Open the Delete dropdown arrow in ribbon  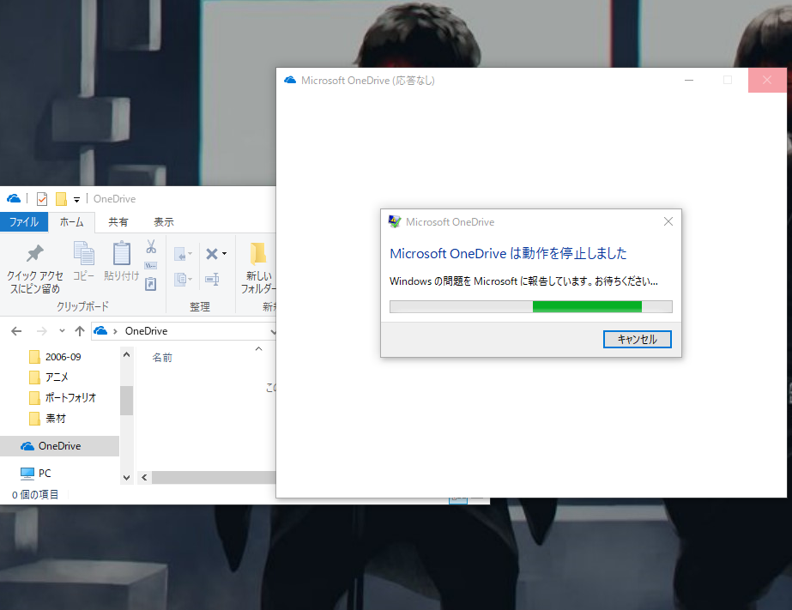click(x=224, y=254)
